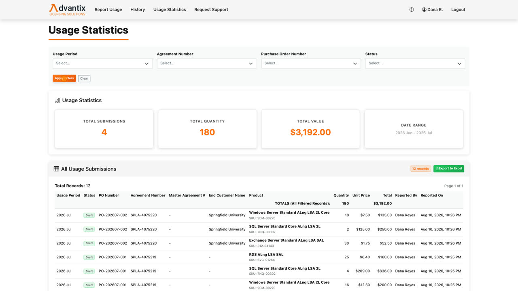Screen dimensions: 518x291
Task: Click SPLA-4075220 in the $135.00 row
Action: pyautogui.click(x=144, y=215)
